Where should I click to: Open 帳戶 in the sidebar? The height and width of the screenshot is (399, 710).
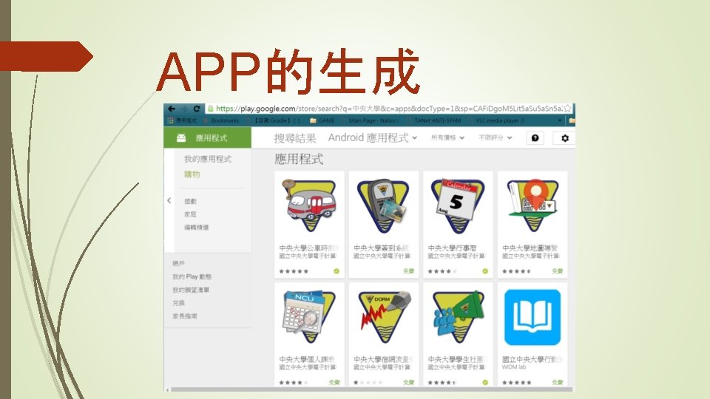tap(178, 263)
